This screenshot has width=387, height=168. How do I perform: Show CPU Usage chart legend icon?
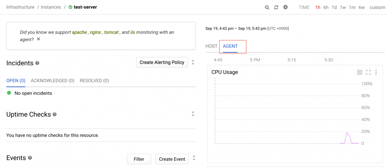360,72
